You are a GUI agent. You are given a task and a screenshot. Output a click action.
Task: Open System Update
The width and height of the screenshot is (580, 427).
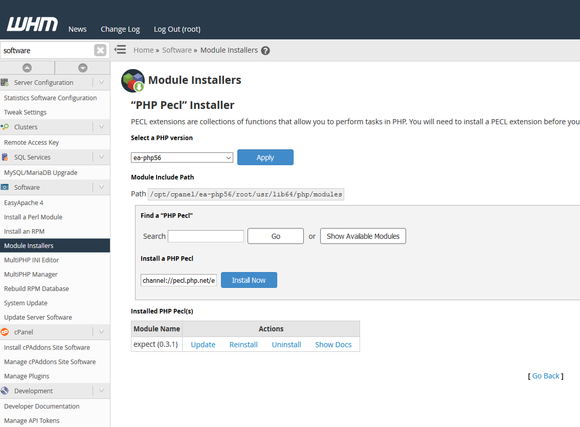tap(26, 303)
